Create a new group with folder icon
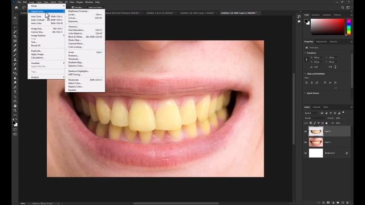Screen dimensions: 365x205 338,203
